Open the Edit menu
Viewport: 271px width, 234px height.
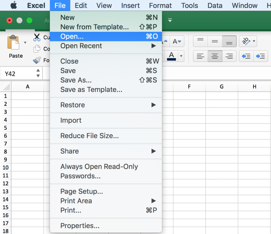coord(81,5)
